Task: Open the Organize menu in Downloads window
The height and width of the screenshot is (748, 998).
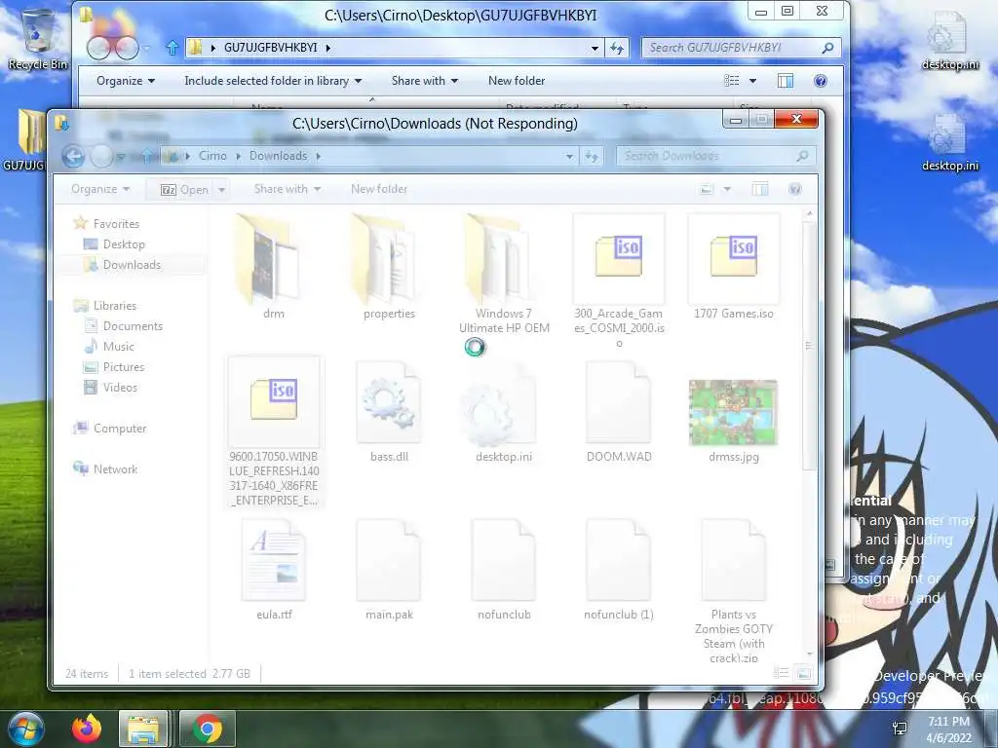Action: (x=100, y=189)
